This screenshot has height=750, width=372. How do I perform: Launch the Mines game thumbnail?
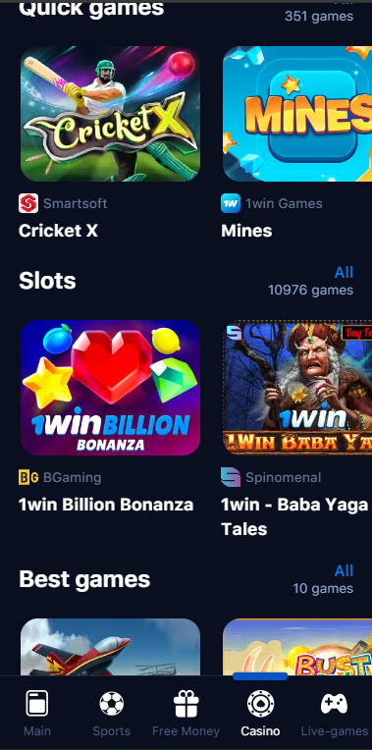297,114
